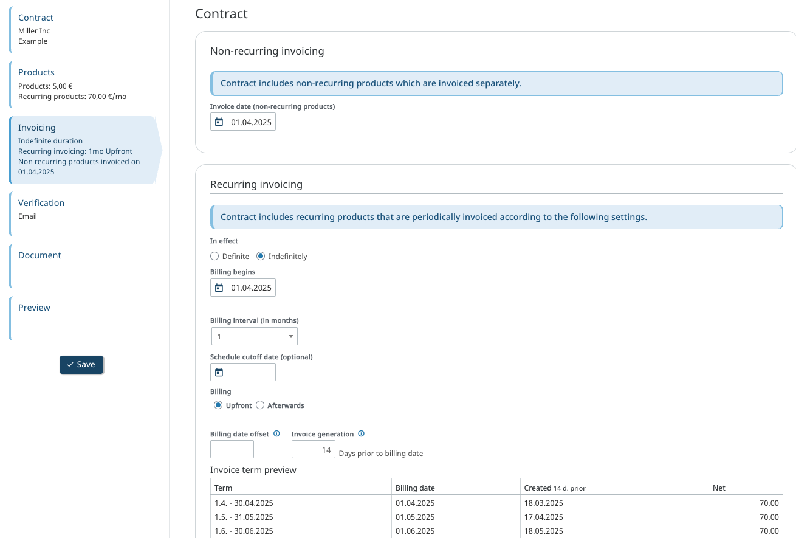
Task: Show info tooltip for Billing date offset
Action: tap(276, 434)
